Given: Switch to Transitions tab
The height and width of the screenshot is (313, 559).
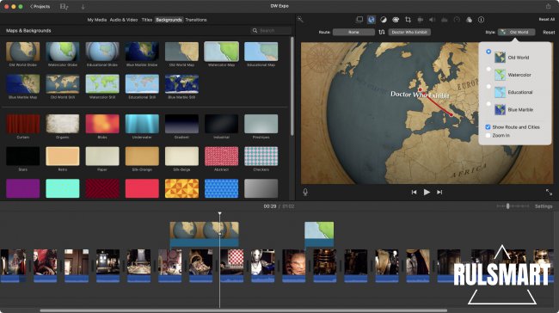Looking at the screenshot, I should tap(196, 20).
